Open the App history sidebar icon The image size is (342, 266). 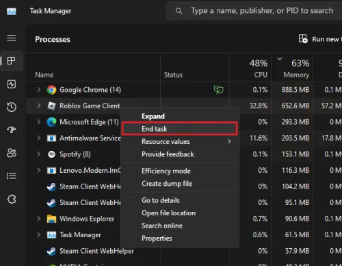[x=12, y=107]
